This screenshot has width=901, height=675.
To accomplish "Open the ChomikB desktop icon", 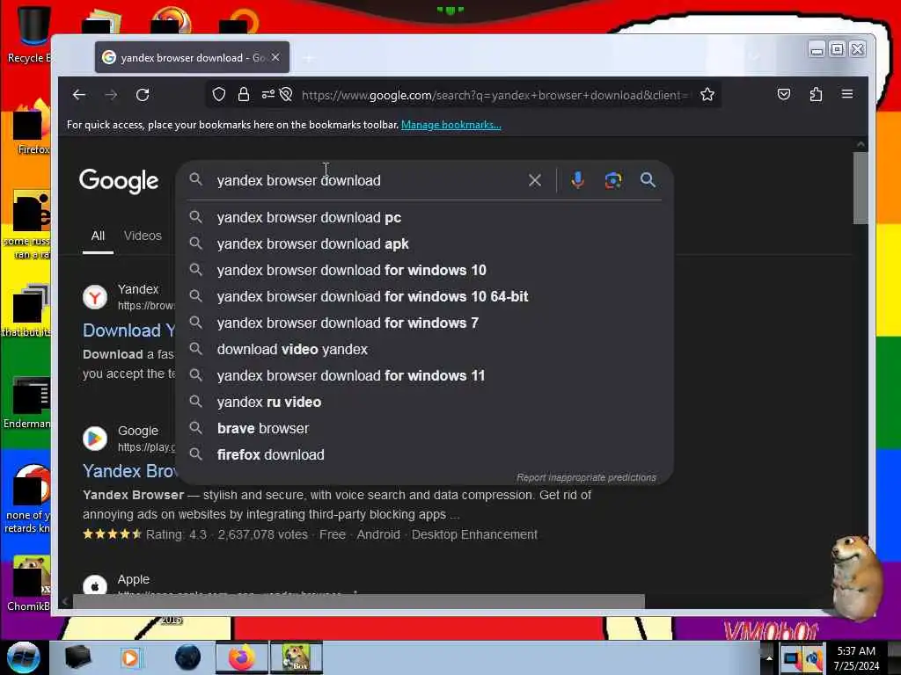I will pyautogui.click(x=29, y=584).
